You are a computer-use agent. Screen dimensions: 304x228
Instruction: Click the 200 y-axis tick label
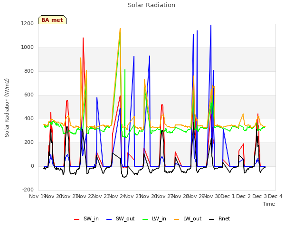pos(29,142)
